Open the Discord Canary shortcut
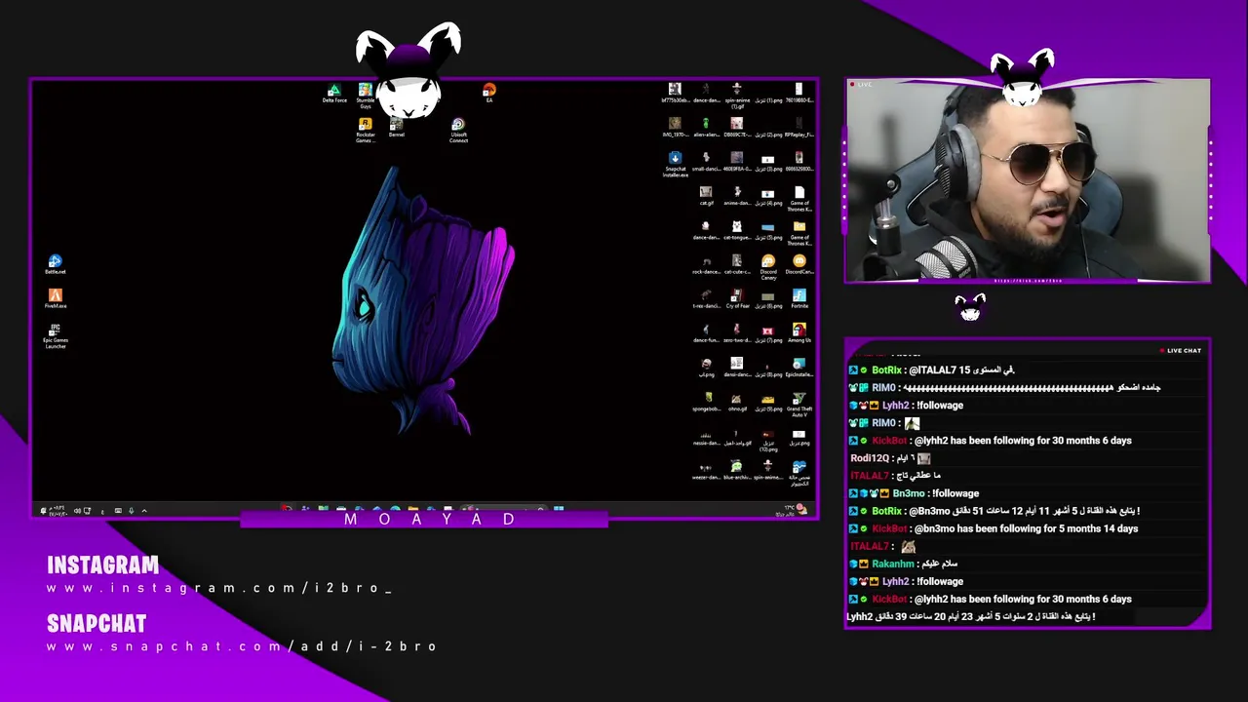 tap(768, 266)
